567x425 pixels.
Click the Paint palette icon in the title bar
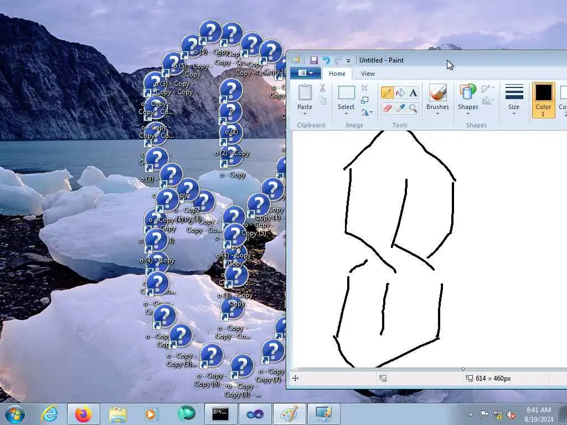(296, 60)
